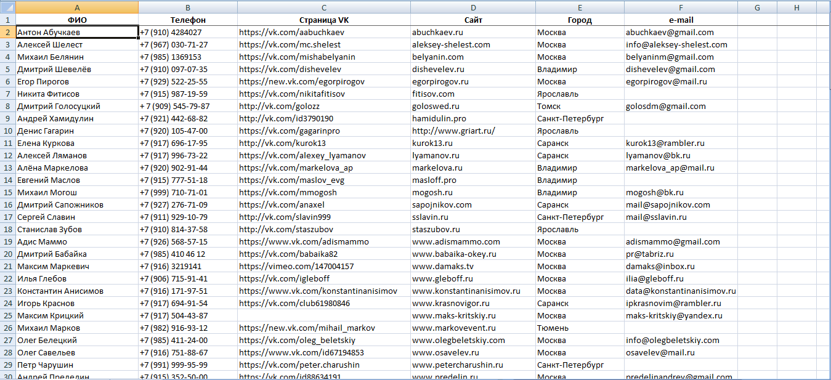Viewport: 831px width, 380px height.
Task: Select phone +7 (982) 916-93-12
Action: [x=188, y=328]
